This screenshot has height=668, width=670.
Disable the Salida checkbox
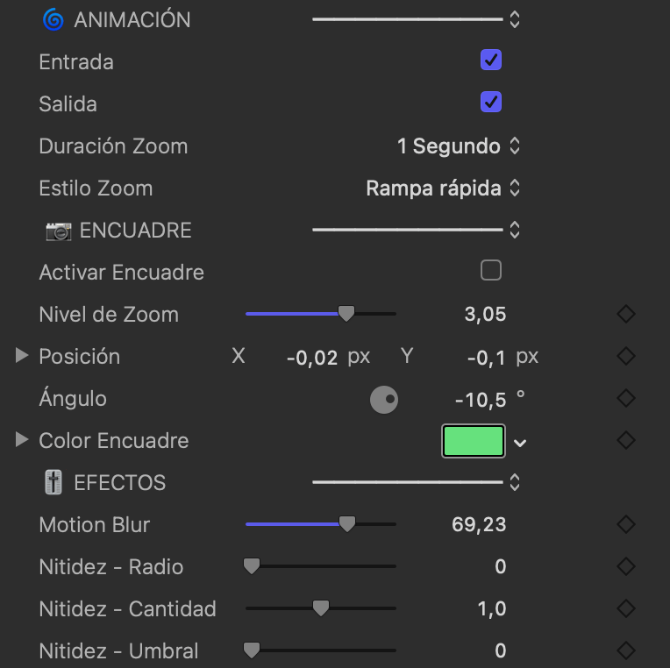[491, 103]
